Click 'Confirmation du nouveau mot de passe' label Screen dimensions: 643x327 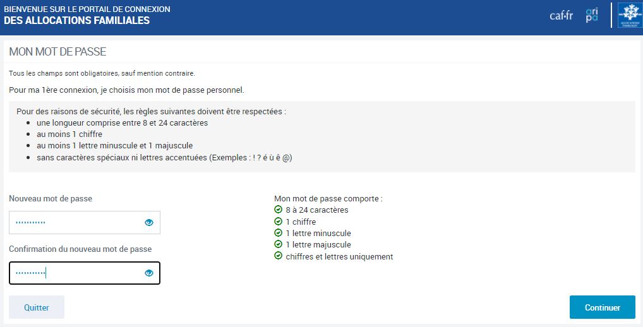click(x=80, y=249)
